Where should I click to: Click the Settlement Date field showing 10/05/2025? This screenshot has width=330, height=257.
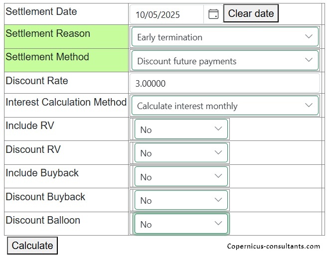(x=166, y=15)
